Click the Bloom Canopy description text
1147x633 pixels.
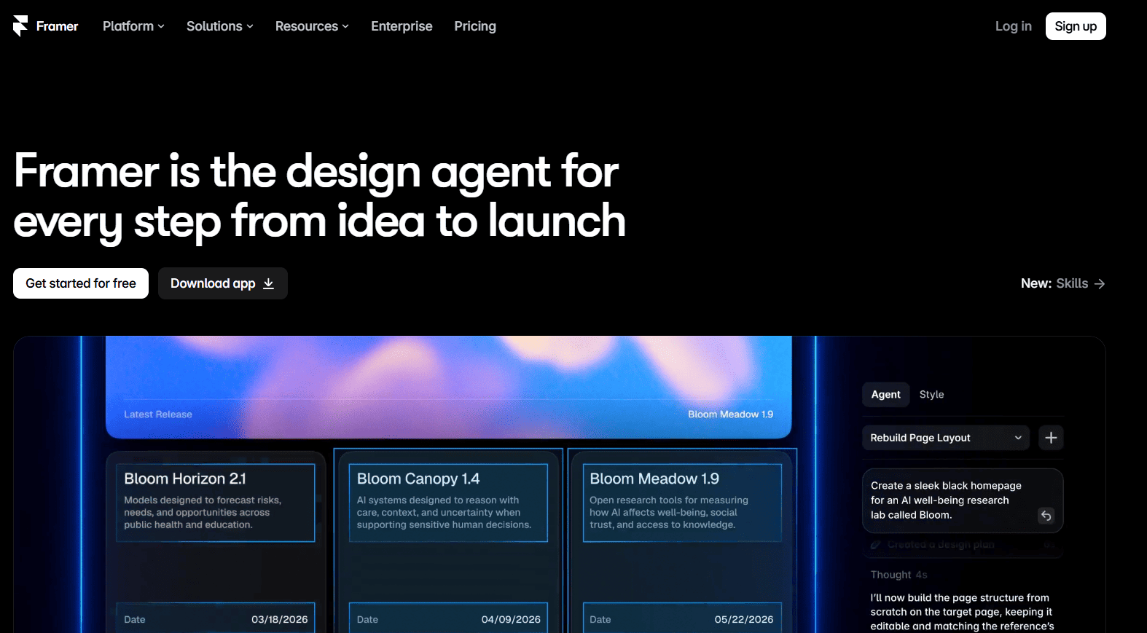click(444, 513)
